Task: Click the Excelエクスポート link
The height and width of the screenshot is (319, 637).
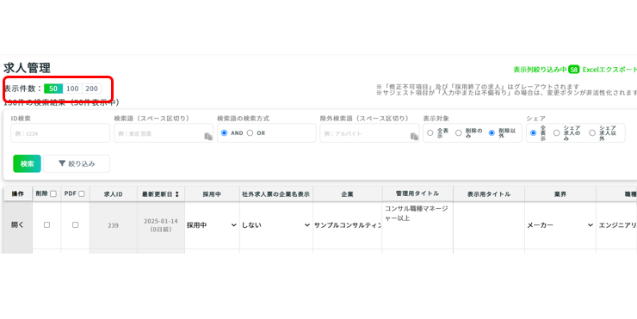Action: coord(609,70)
